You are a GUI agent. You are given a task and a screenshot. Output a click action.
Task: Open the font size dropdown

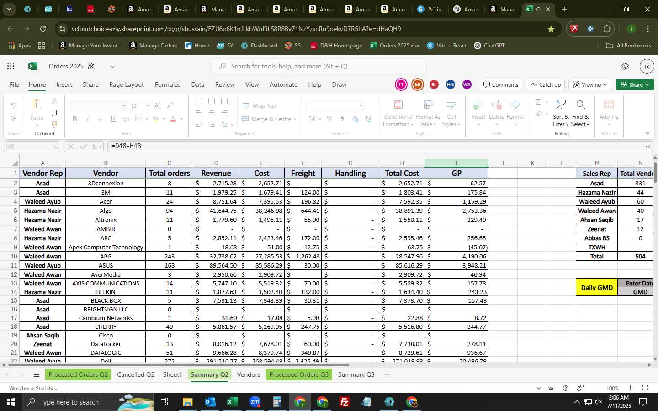tap(147, 105)
